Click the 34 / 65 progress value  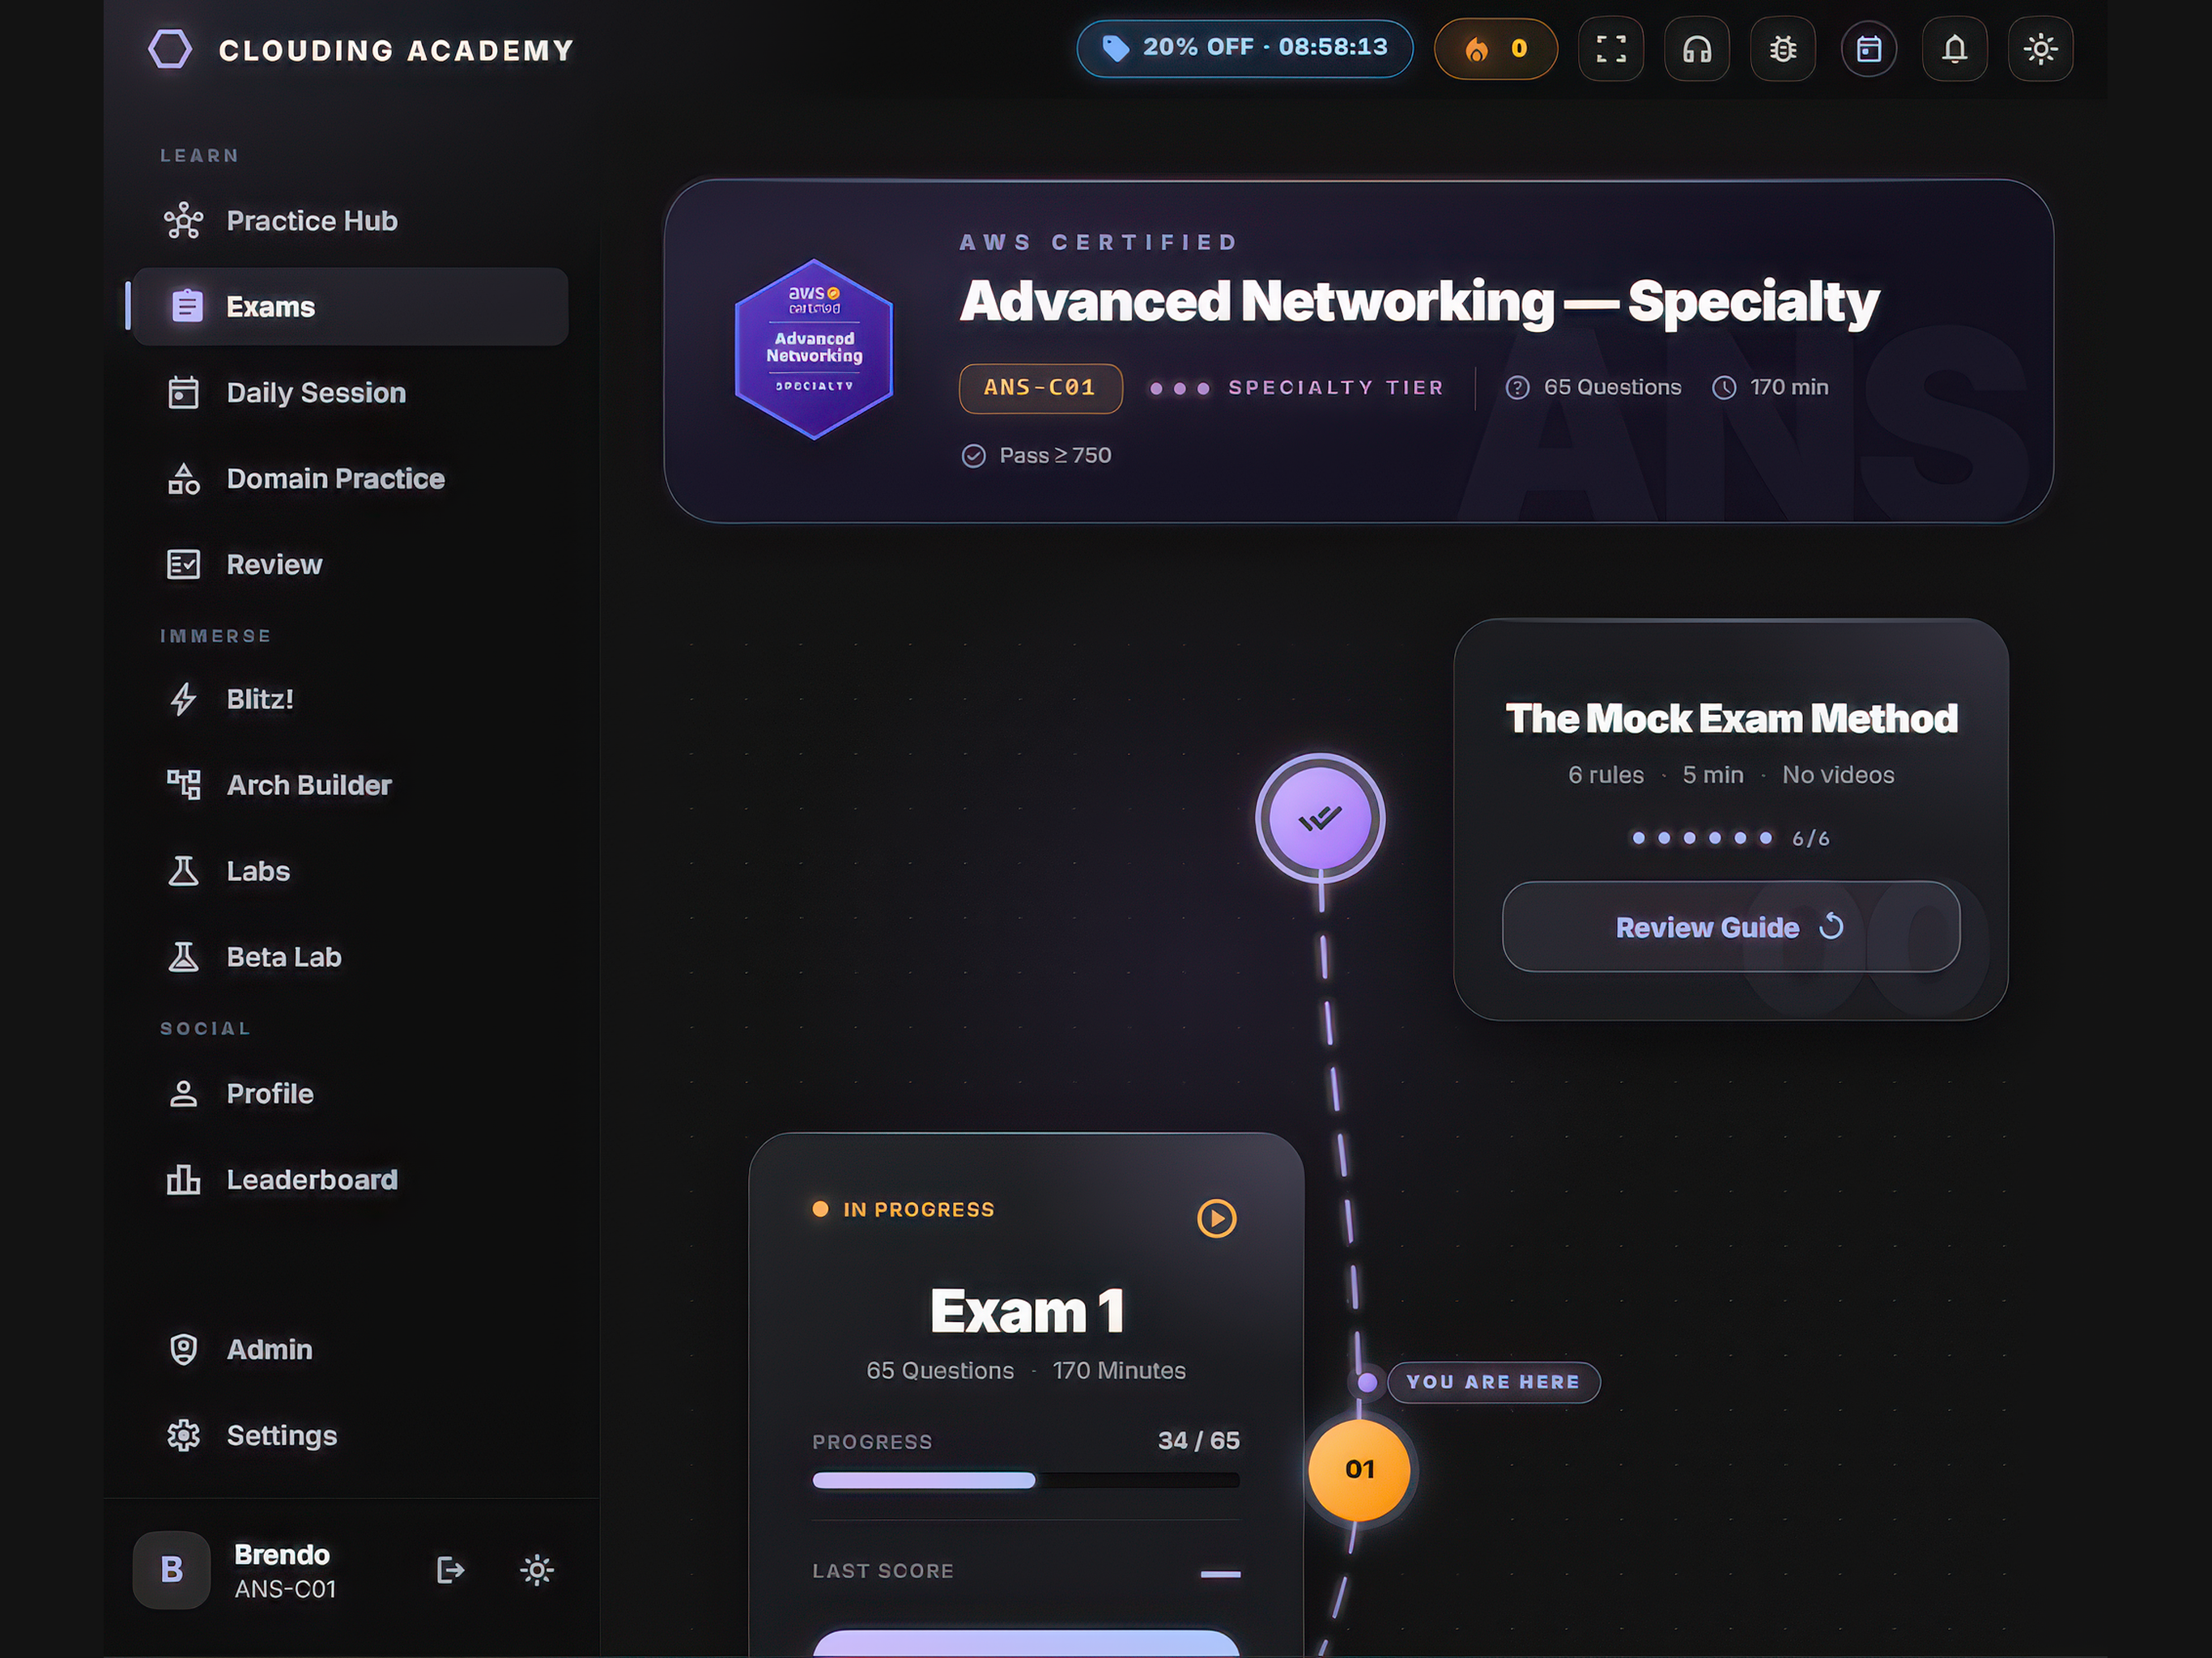tap(1198, 1440)
